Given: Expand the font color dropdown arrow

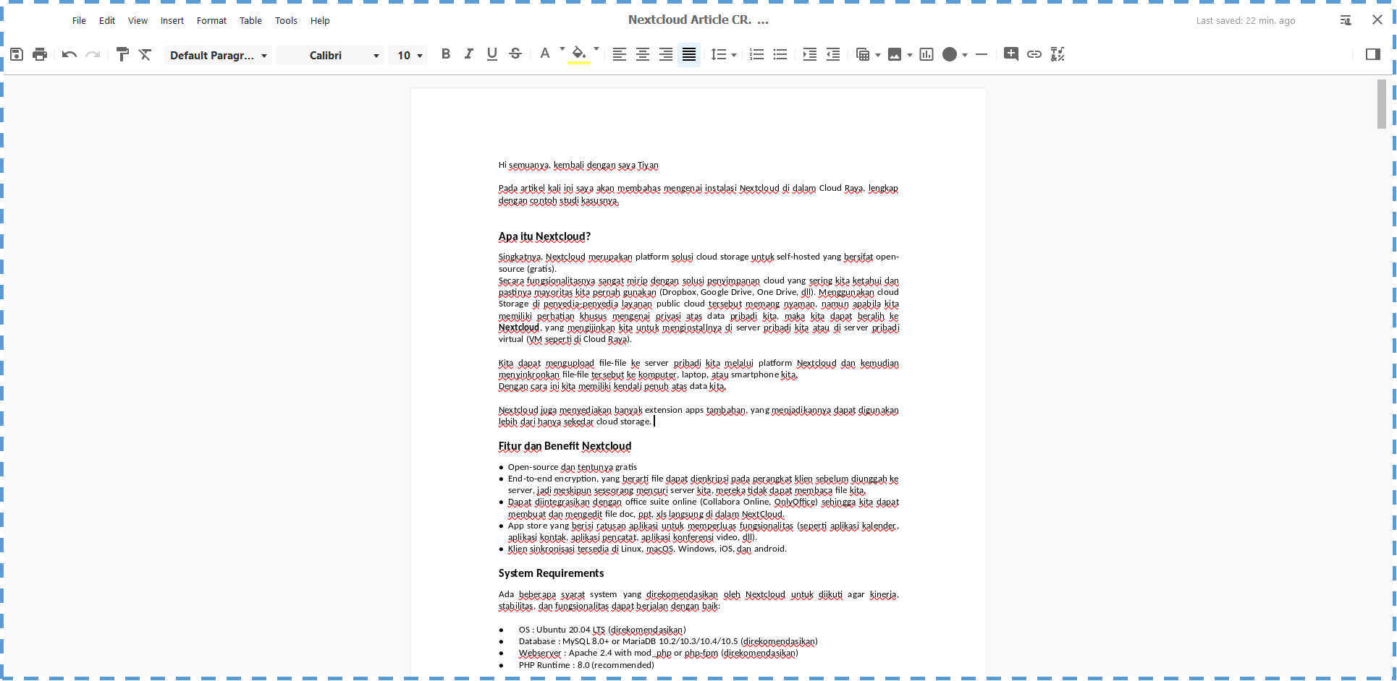Looking at the screenshot, I should coord(562,49).
